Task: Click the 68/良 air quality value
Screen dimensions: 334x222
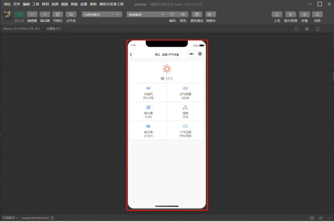Action: point(185,98)
